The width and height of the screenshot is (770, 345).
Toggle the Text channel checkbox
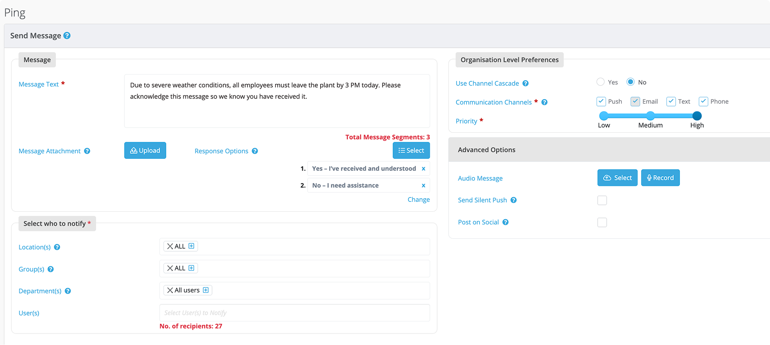pyautogui.click(x=671, y=101)
